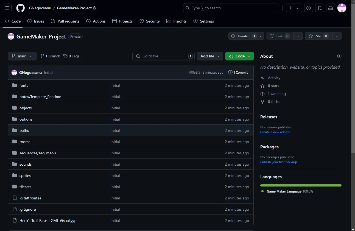View commit history via the clock icon
Screen dimensions: 355x231
(x=230, y=72)
